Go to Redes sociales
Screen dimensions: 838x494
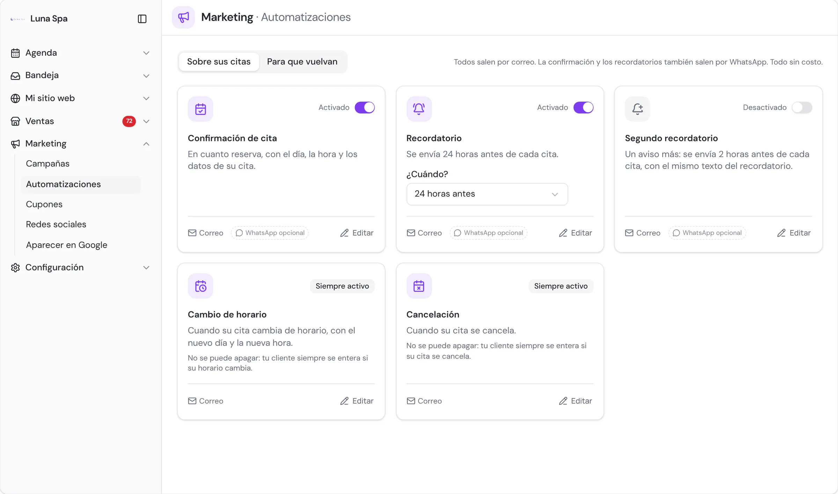click(x=56, y=224)
